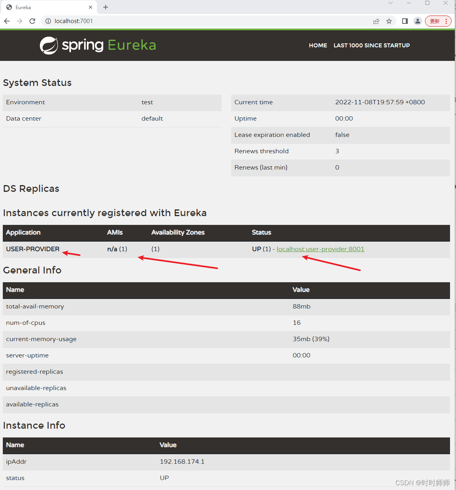Share this page icon in address bar
This screenshot has width=456, height=490.
click(x=376, y=21)
